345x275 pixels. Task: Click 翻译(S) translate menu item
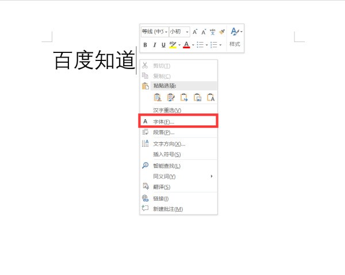(179, 187)
